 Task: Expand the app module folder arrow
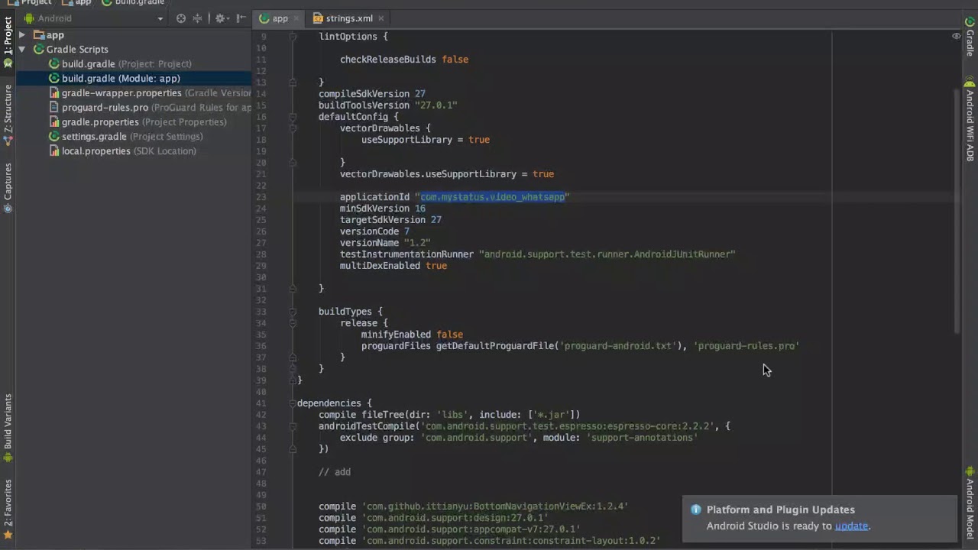[x=22, y=35]
